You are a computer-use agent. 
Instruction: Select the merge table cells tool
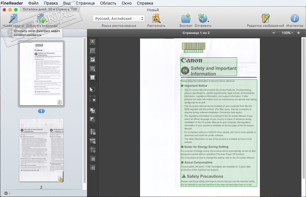pyautogui.click(x=92, y=159)
